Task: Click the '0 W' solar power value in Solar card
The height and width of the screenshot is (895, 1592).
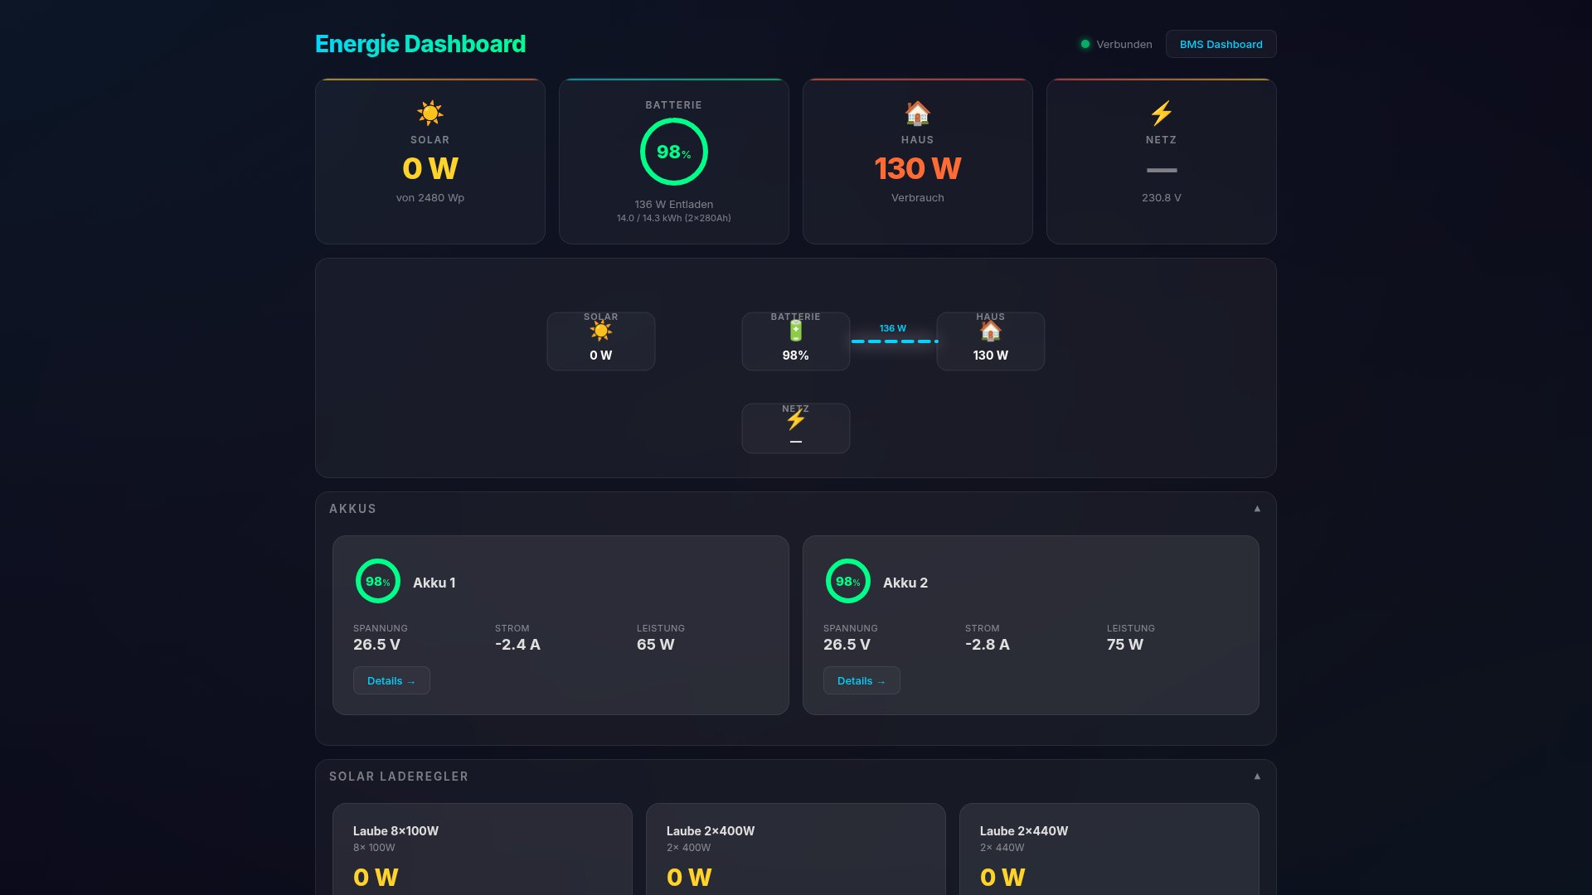Action: point(430,168)
